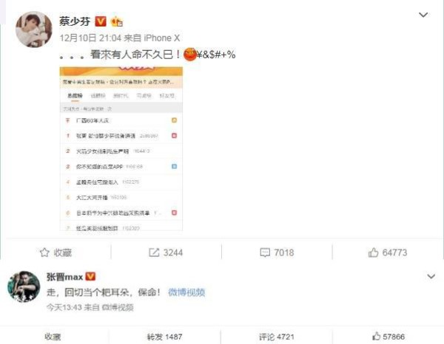Open 评论 4721 comments
Viewport: 444px width, 344px height.
[x=276, y=337]
